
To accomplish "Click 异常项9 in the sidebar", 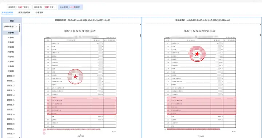I will 11,71.
